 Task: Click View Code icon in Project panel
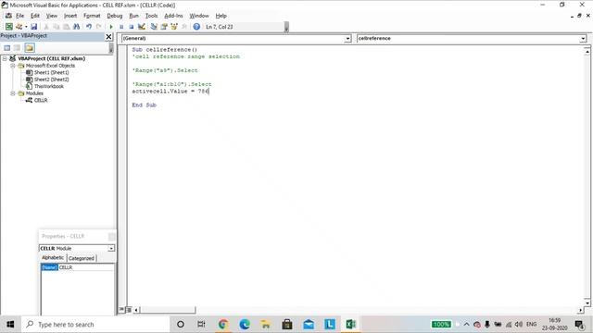[6, 47]
